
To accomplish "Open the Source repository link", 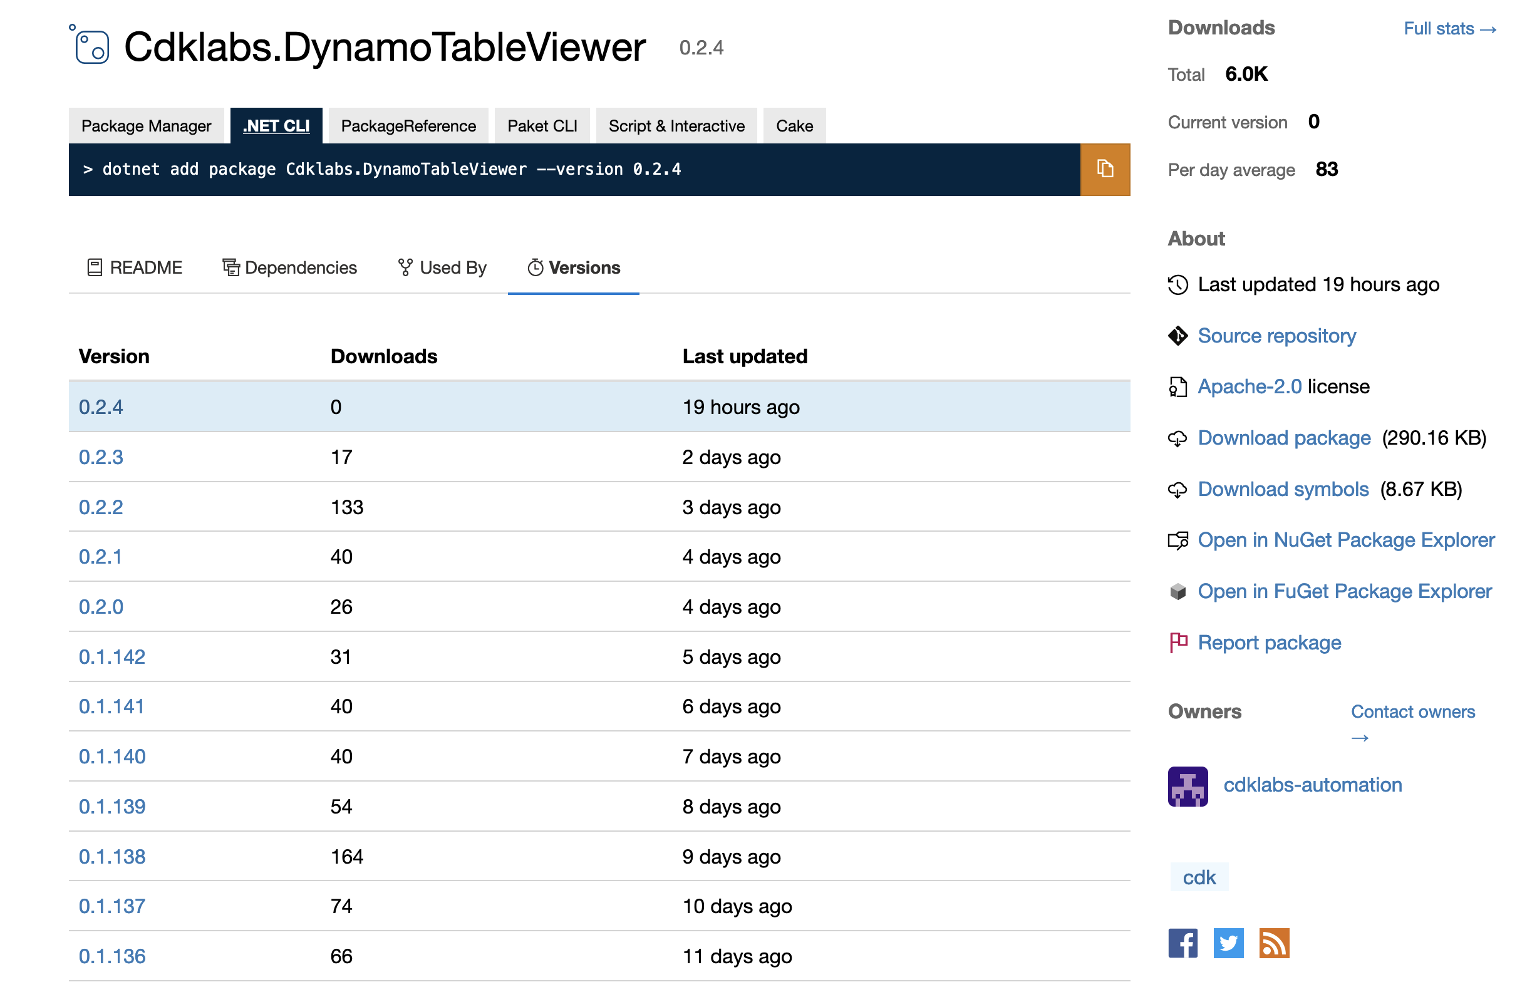I will coord(1276,336).
